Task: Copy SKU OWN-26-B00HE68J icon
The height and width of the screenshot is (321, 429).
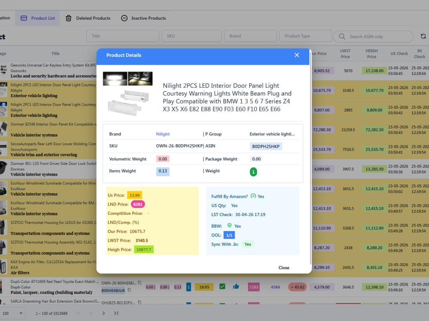Action: click(139, 283)
